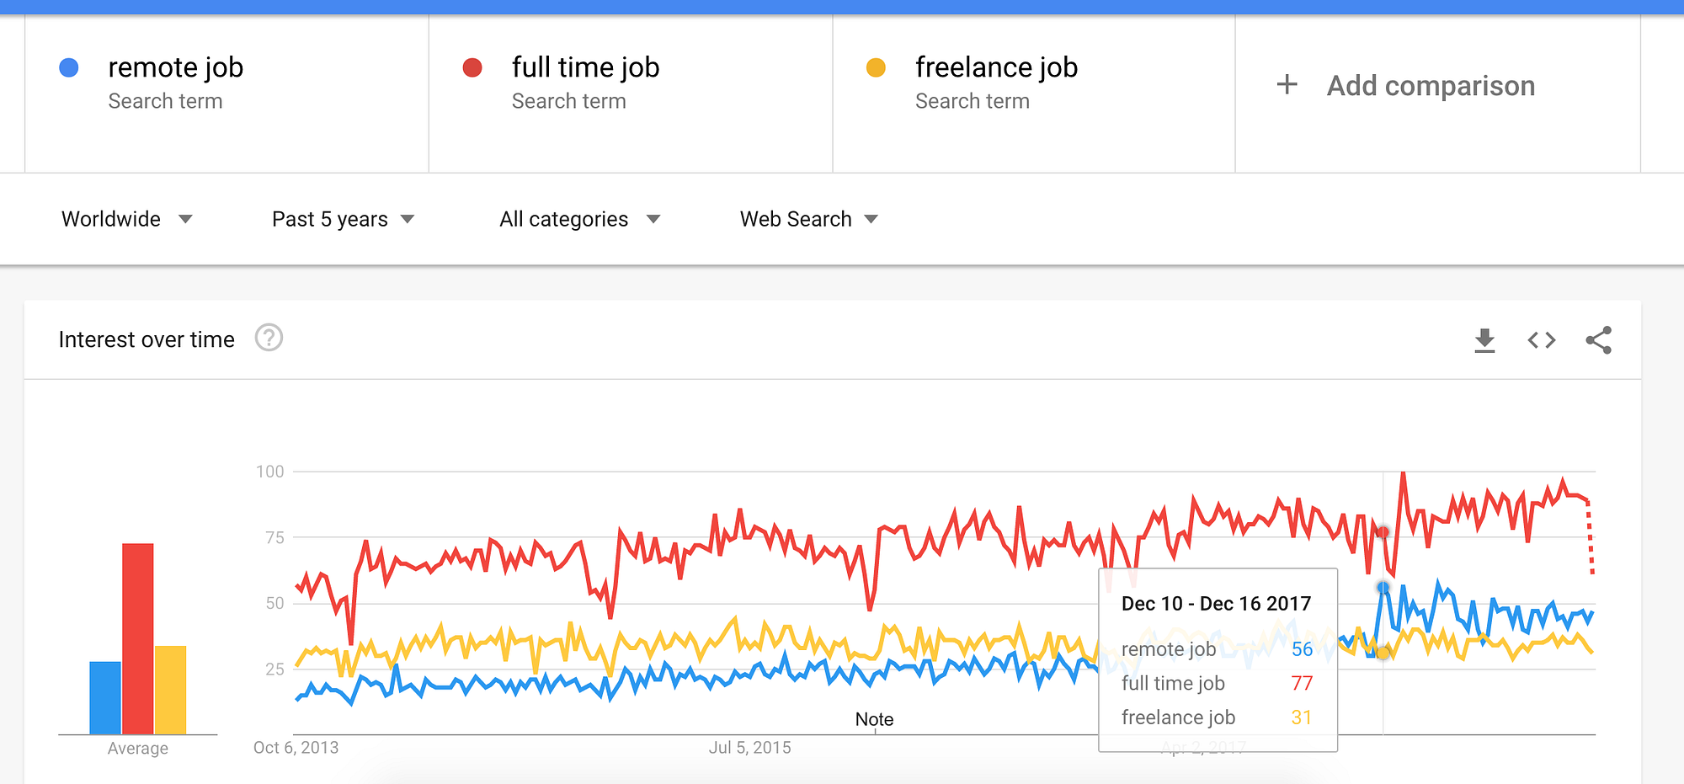The width and height of the screenshot is (1684, 784).
Task: Expand the Web Search type dropdown
Action: point(808,220)
